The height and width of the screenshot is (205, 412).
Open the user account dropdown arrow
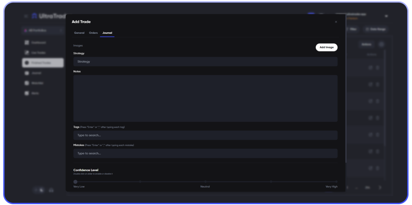coord(386,16)
